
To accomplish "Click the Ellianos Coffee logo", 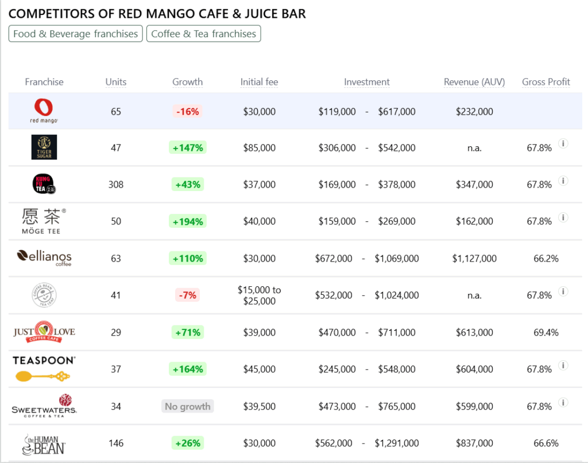I will pos(44,258).
